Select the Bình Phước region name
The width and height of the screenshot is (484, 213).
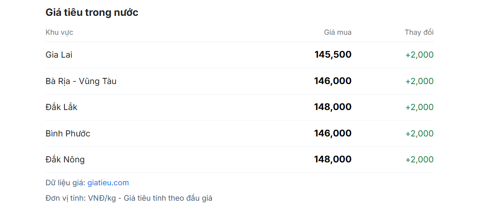click(68, 134)
